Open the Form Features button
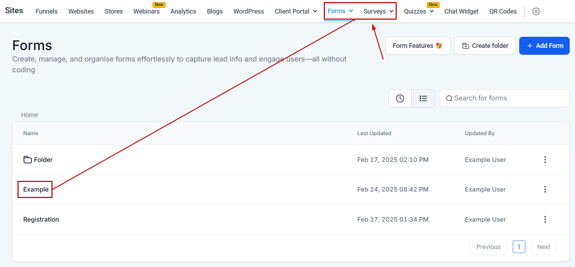The height and width of the screenshot is (267, 575). pos(418,46)
